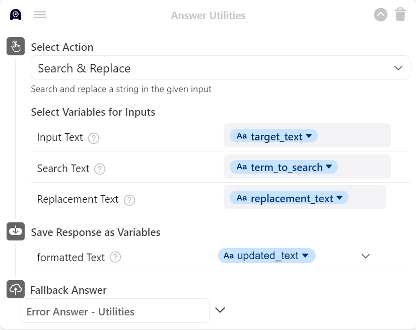Click the Answer Utilities title

click(208, 16)
